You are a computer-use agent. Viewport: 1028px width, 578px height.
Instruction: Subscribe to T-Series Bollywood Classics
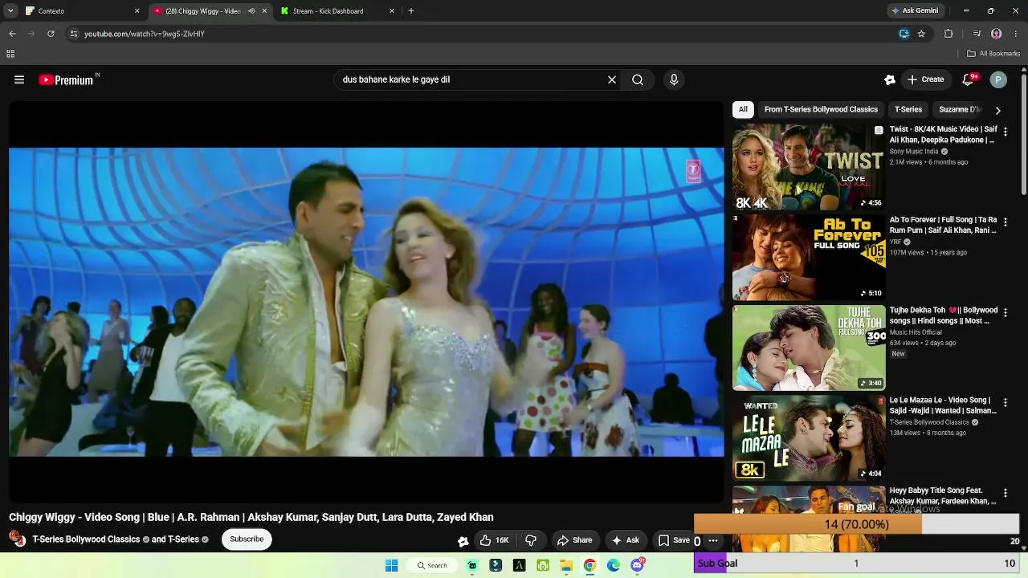click(247, 539)
